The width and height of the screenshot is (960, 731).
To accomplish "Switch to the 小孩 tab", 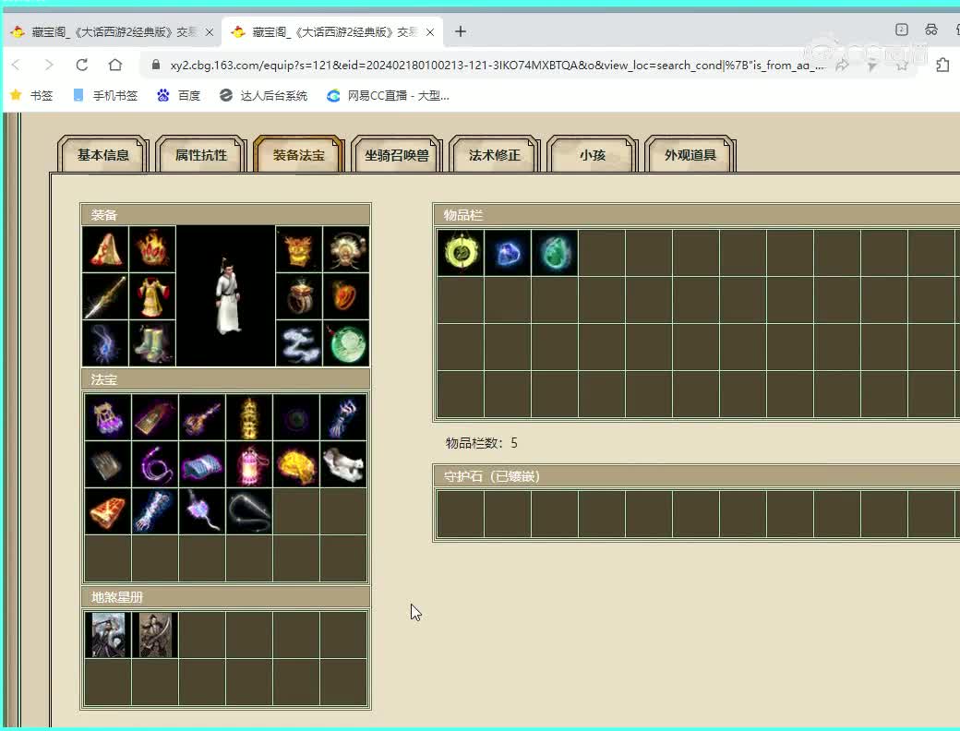I will coord(593,155).
